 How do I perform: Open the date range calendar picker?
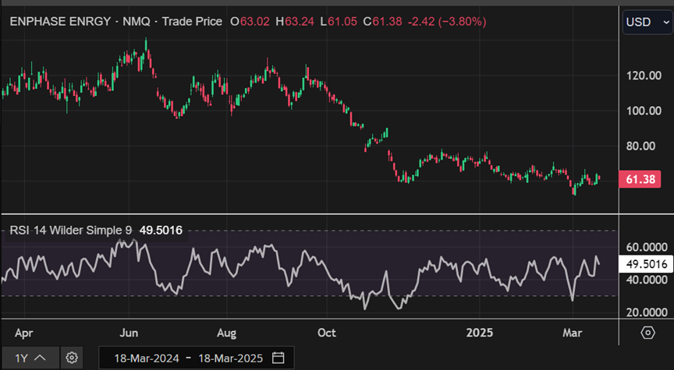[x=278, y=358]
